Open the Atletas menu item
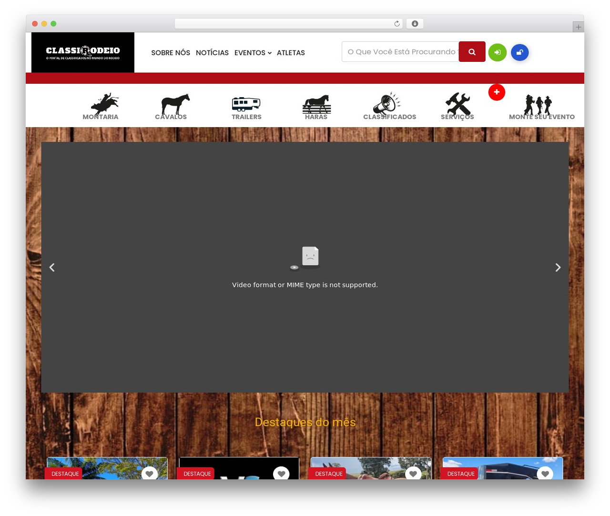 click(x=291, y=53)
